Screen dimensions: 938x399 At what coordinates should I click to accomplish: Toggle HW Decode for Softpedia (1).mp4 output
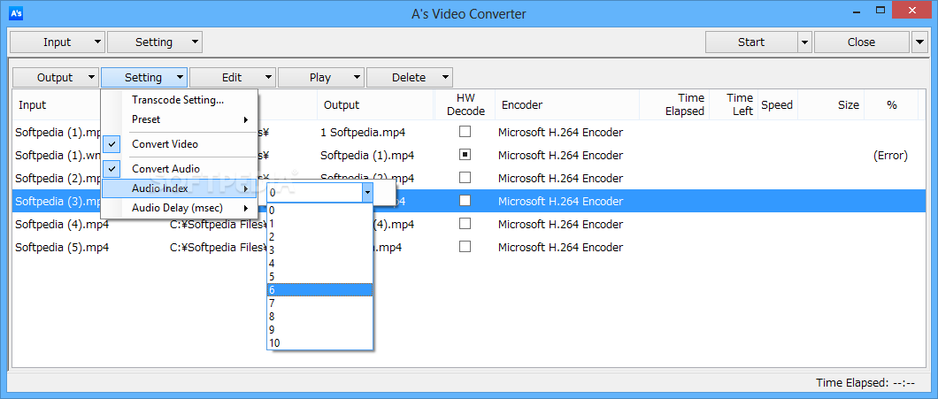(x=465, y=154)
